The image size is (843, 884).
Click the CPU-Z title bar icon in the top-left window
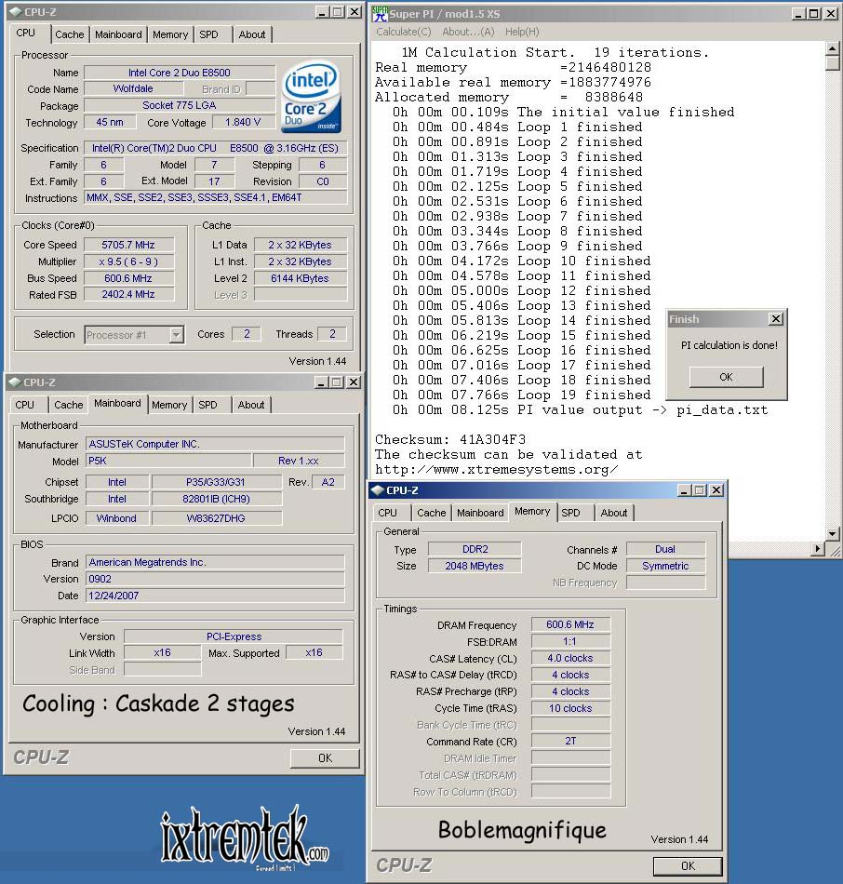[x=16, y=12]
